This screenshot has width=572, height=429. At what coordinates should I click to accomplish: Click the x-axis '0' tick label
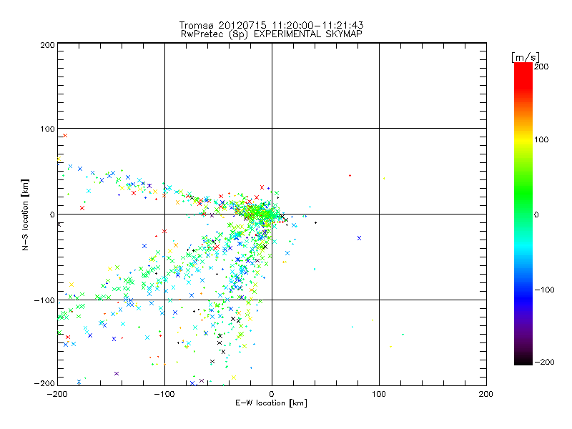pyautogui.click(x=272, y=394)
